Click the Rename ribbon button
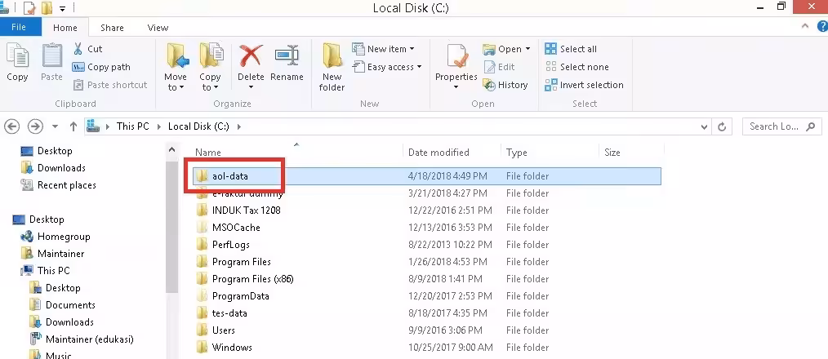Screen dimensions: 828x359 pyautogui.click(x=287, y=62)
